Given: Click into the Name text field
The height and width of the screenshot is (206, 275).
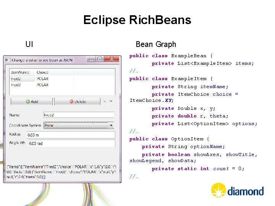Looking at the screenshot, I should pyautogui.click(x=79, y=115).
